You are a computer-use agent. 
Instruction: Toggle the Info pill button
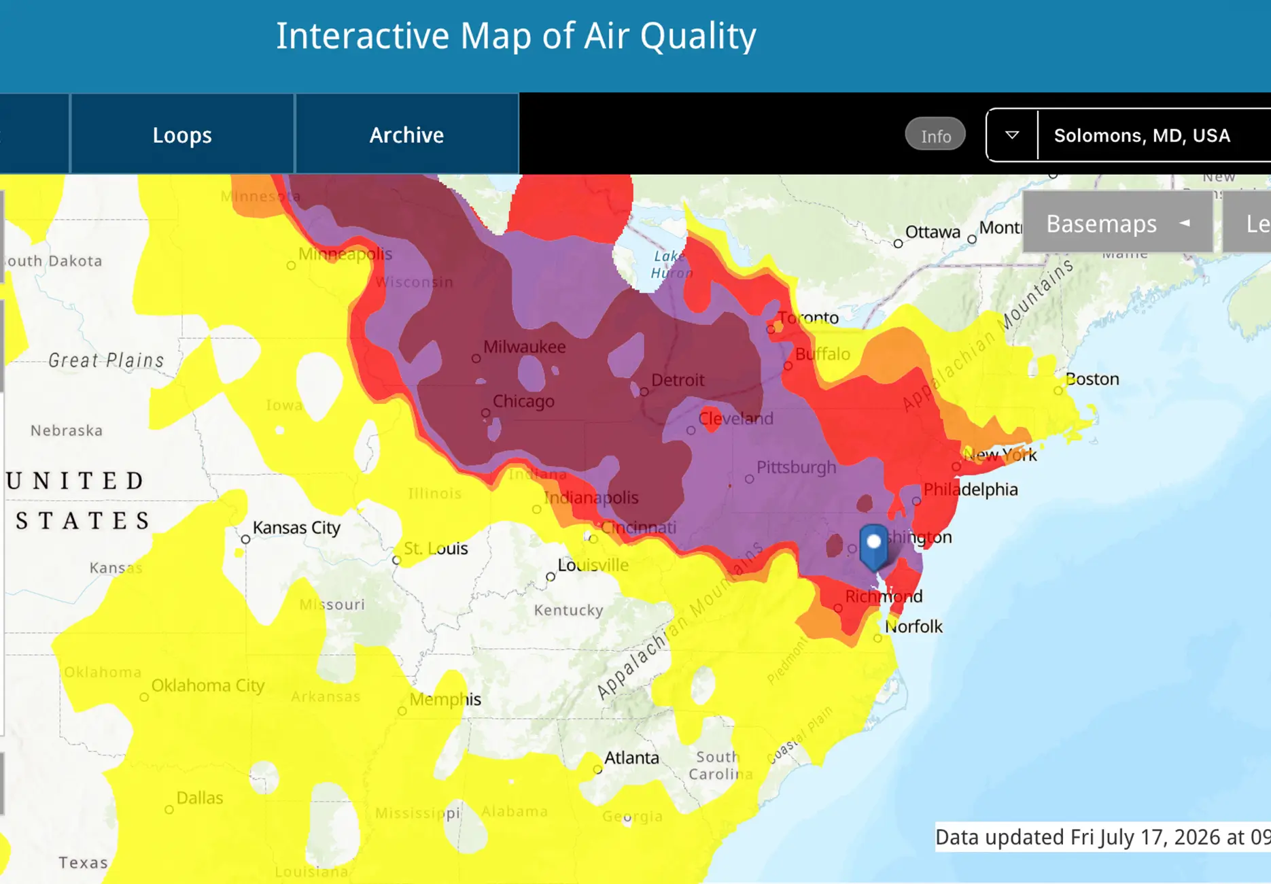(935, 135)
